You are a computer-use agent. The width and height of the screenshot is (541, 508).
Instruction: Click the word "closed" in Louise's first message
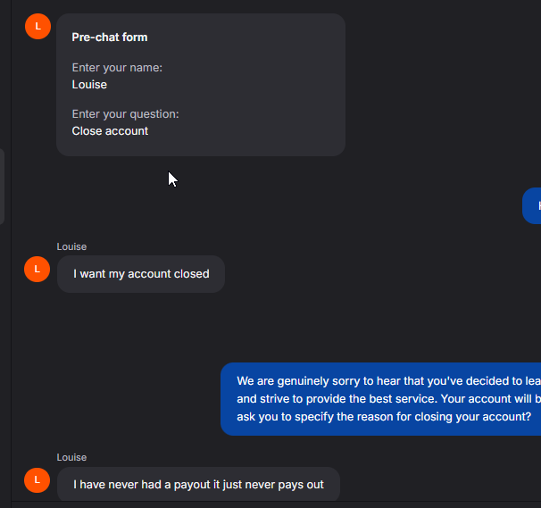(191, 274)
